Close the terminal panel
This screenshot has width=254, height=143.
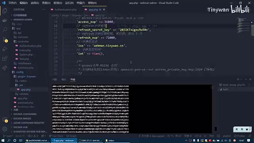[x=250, y=79]
